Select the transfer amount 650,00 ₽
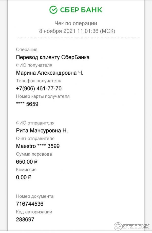The width and height of the screenshot is (152, 233). click(27, 162)
